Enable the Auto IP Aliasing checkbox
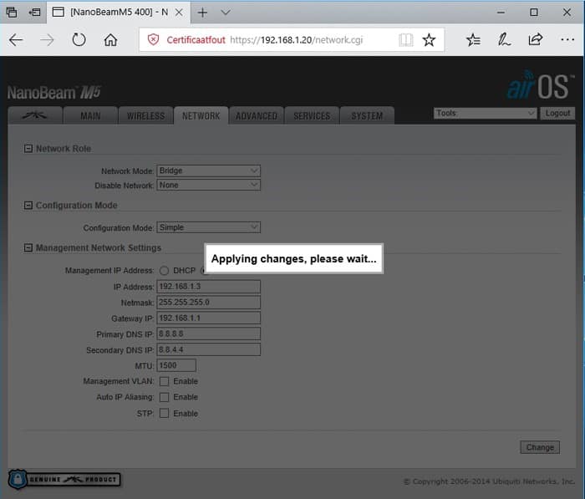The height and width of the screenshot is (499, 585). click(x=164, y=397)
